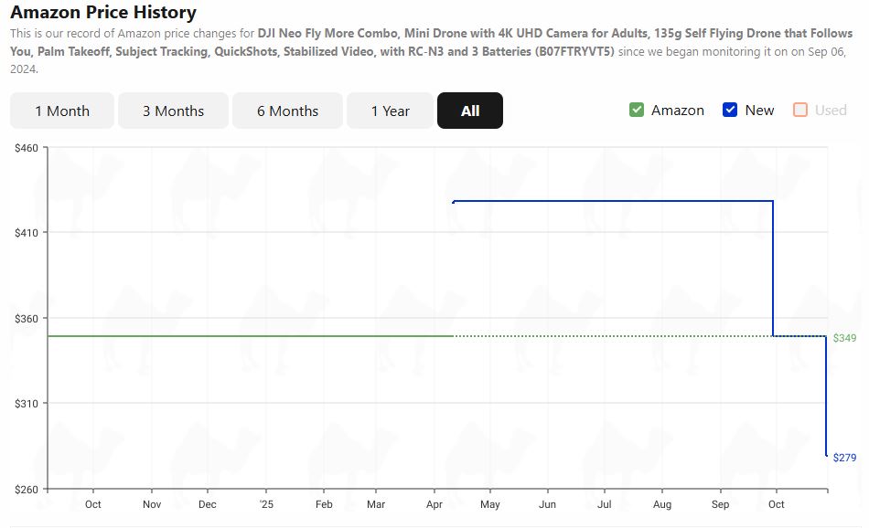View the 1 Year price history
Image resolution: width=869 pixels, height=528 pixels.
390,110
